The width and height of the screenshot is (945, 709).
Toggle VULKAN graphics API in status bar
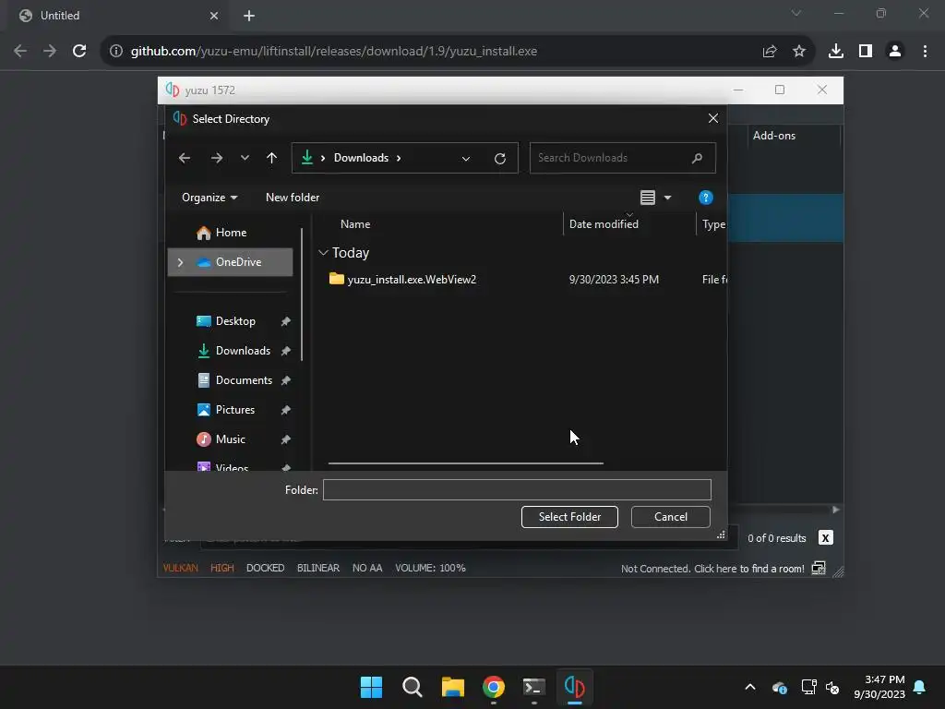click(x=180, y=568)
